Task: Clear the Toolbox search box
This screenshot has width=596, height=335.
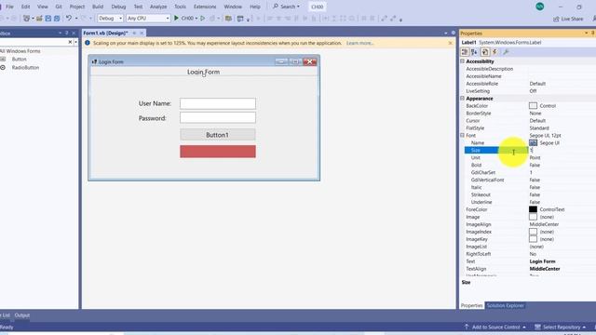Action: (x=70, y=42)
